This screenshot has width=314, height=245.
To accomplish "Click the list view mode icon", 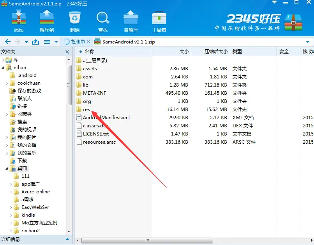I will click(47, 42).
